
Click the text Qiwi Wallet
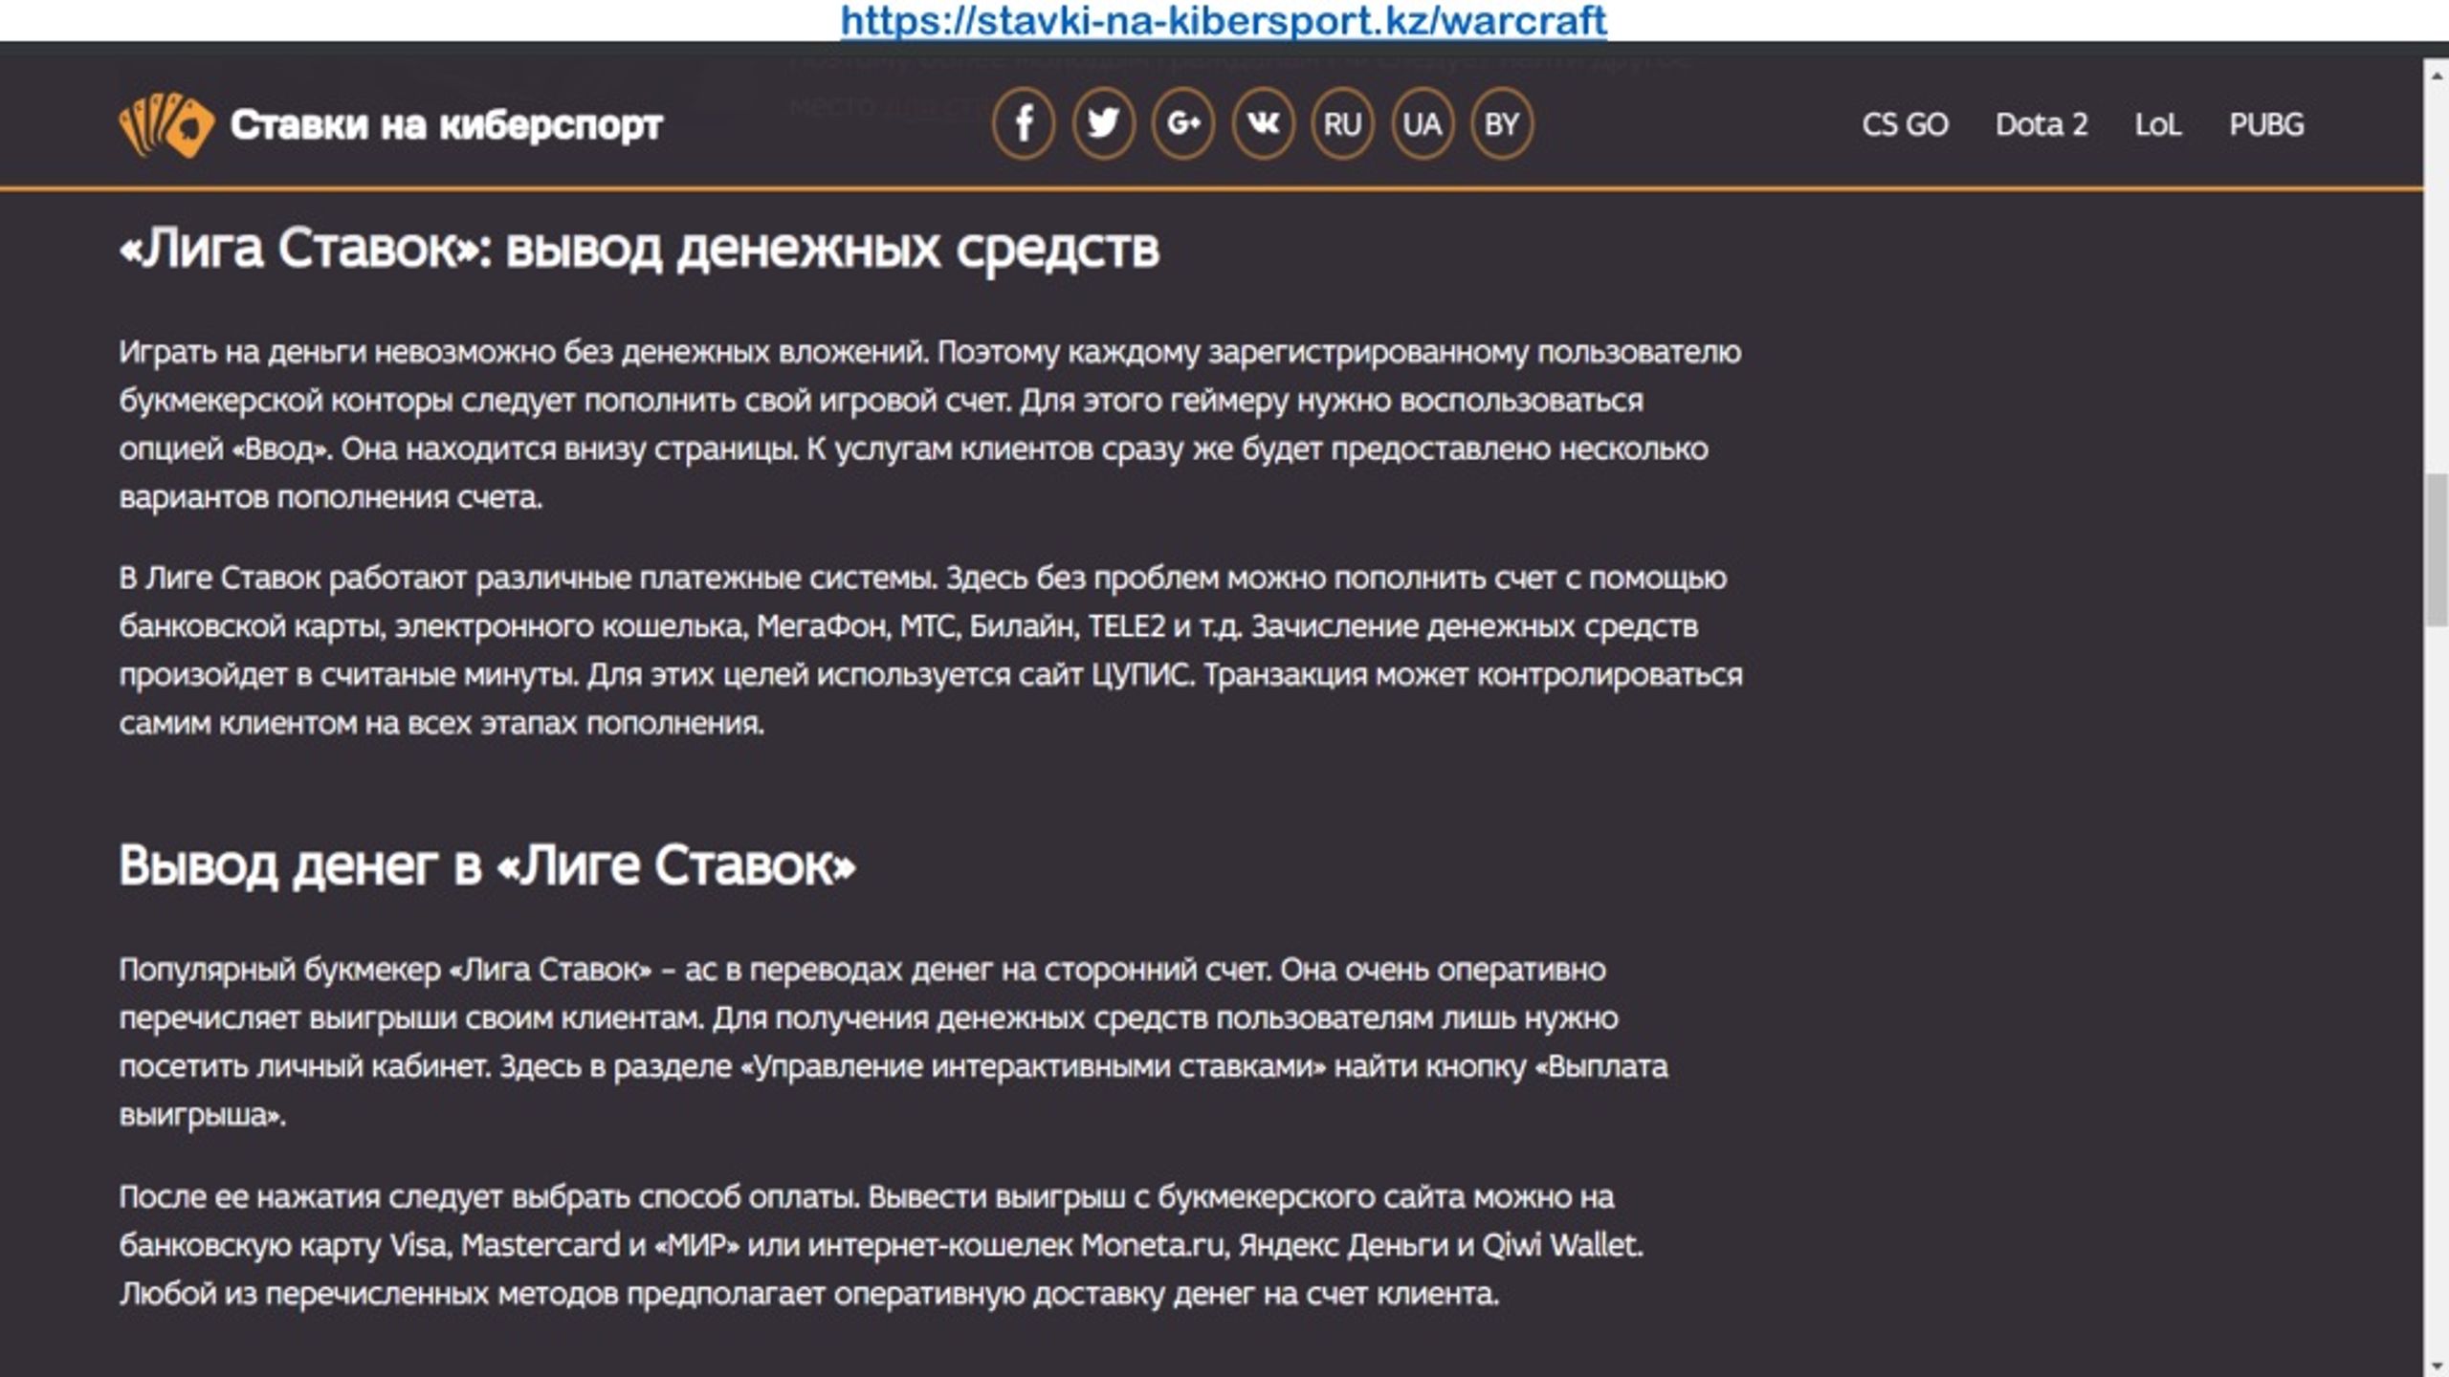point(1562,1246)
